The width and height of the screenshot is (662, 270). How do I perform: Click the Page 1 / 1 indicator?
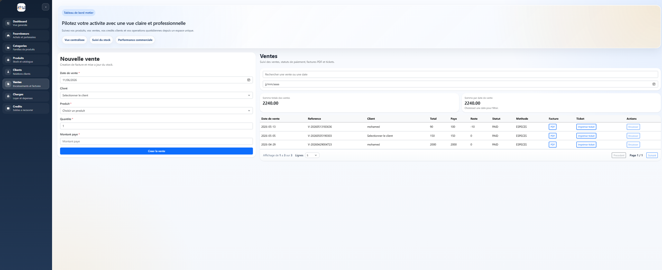pyautogui.click(x=636, y=155)
